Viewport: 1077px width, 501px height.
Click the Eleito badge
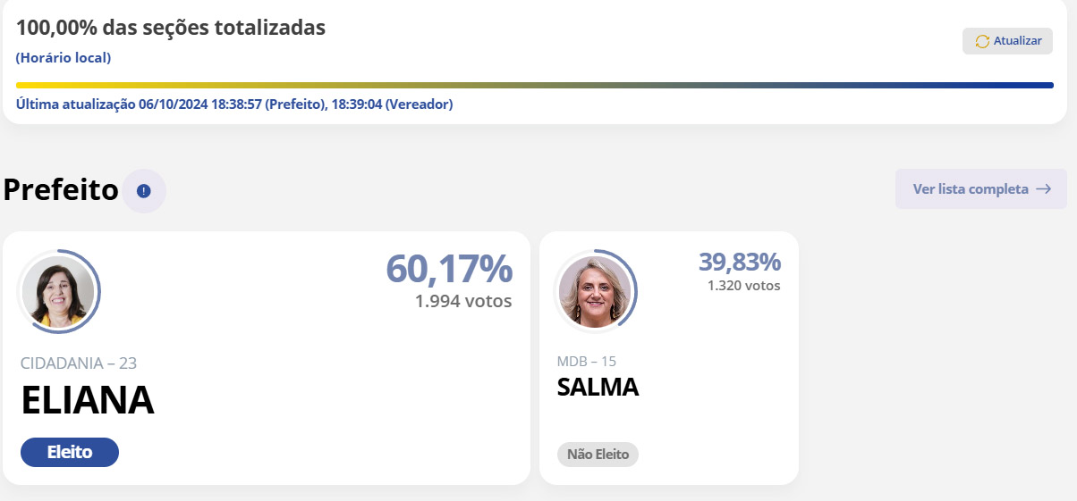[x=70, y=452]
